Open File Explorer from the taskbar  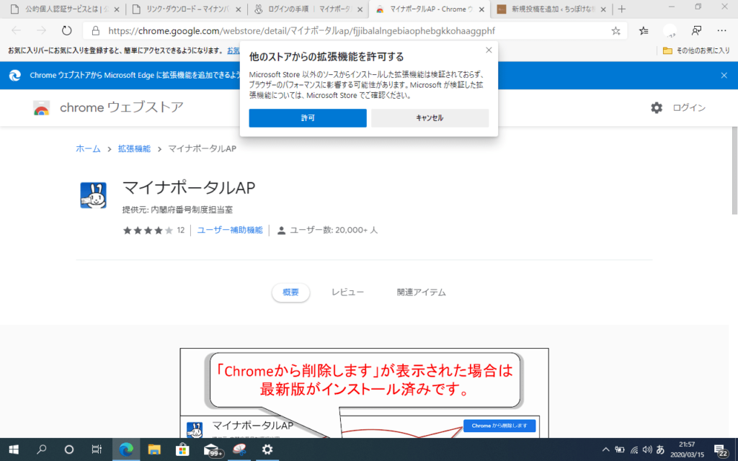(154, 449)
